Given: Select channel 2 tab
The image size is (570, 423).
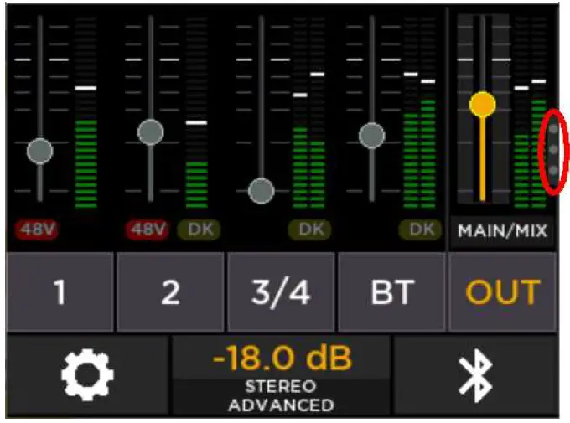Looking at the screenshot, I should point(170,291).
